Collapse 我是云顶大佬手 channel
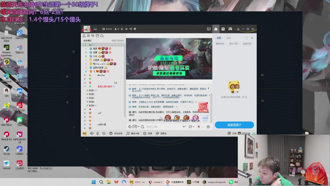330x186 pixels. click(x=85, y=86)
